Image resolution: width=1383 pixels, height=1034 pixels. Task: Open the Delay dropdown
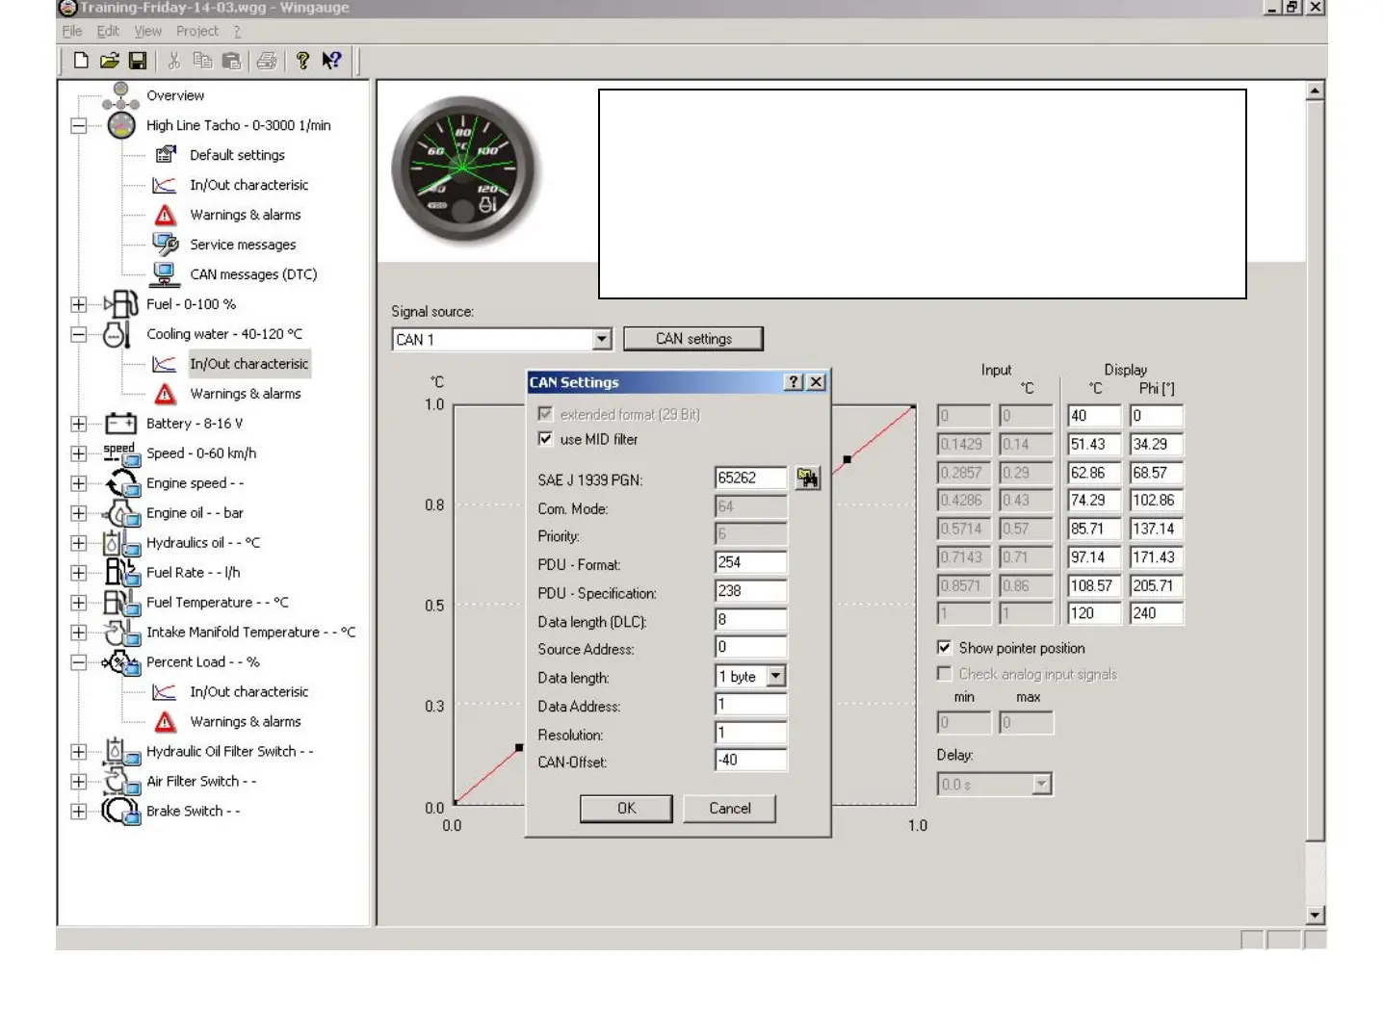(x=1041, y=785)
